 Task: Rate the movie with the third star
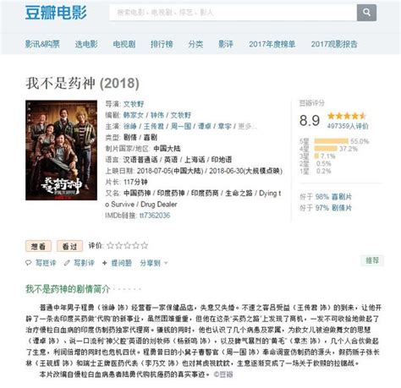click(x=128, y=246)
